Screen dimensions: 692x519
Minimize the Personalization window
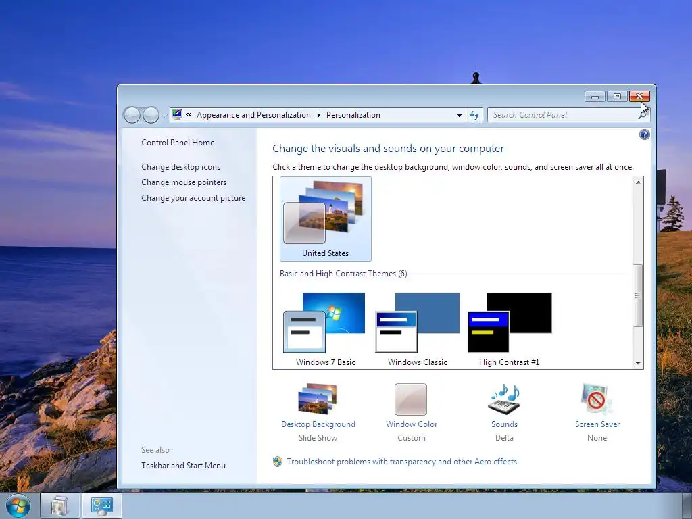pyautogui.click(x=595, y=96)
